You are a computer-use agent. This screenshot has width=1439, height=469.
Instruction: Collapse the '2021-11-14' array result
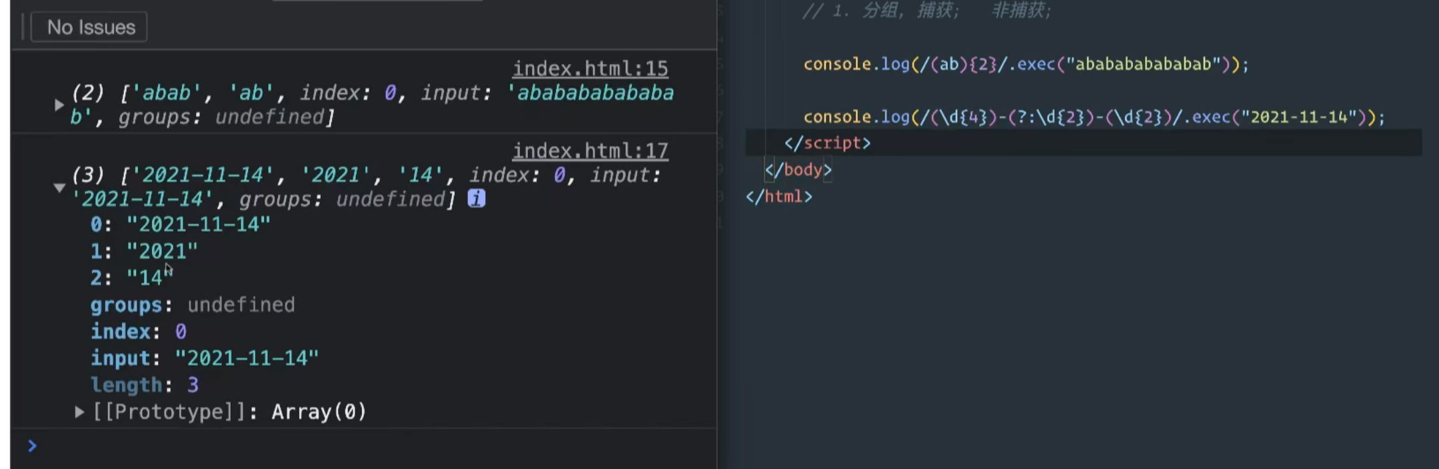click(59, 187)
